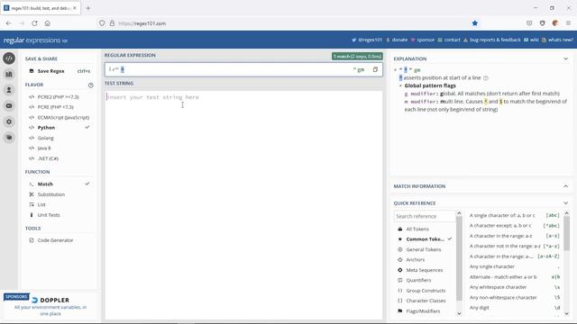The height and width of the screenshot is (324, 577).
Task: Select Meta Sequences reference category
Action: (425, 270)
